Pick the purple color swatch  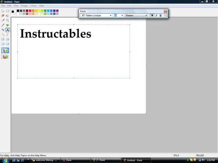57,11
